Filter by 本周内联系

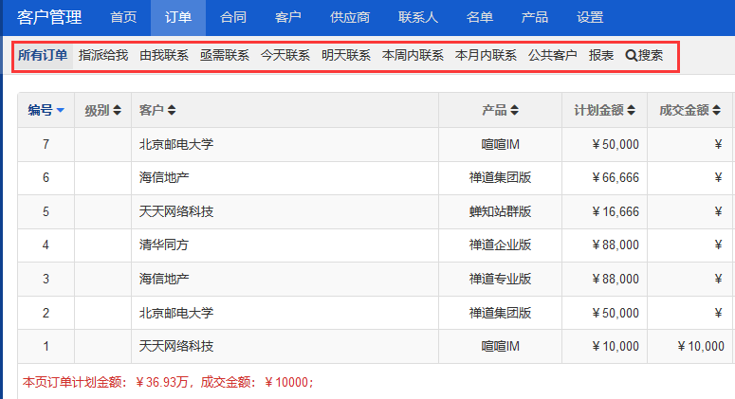point(413,55)
